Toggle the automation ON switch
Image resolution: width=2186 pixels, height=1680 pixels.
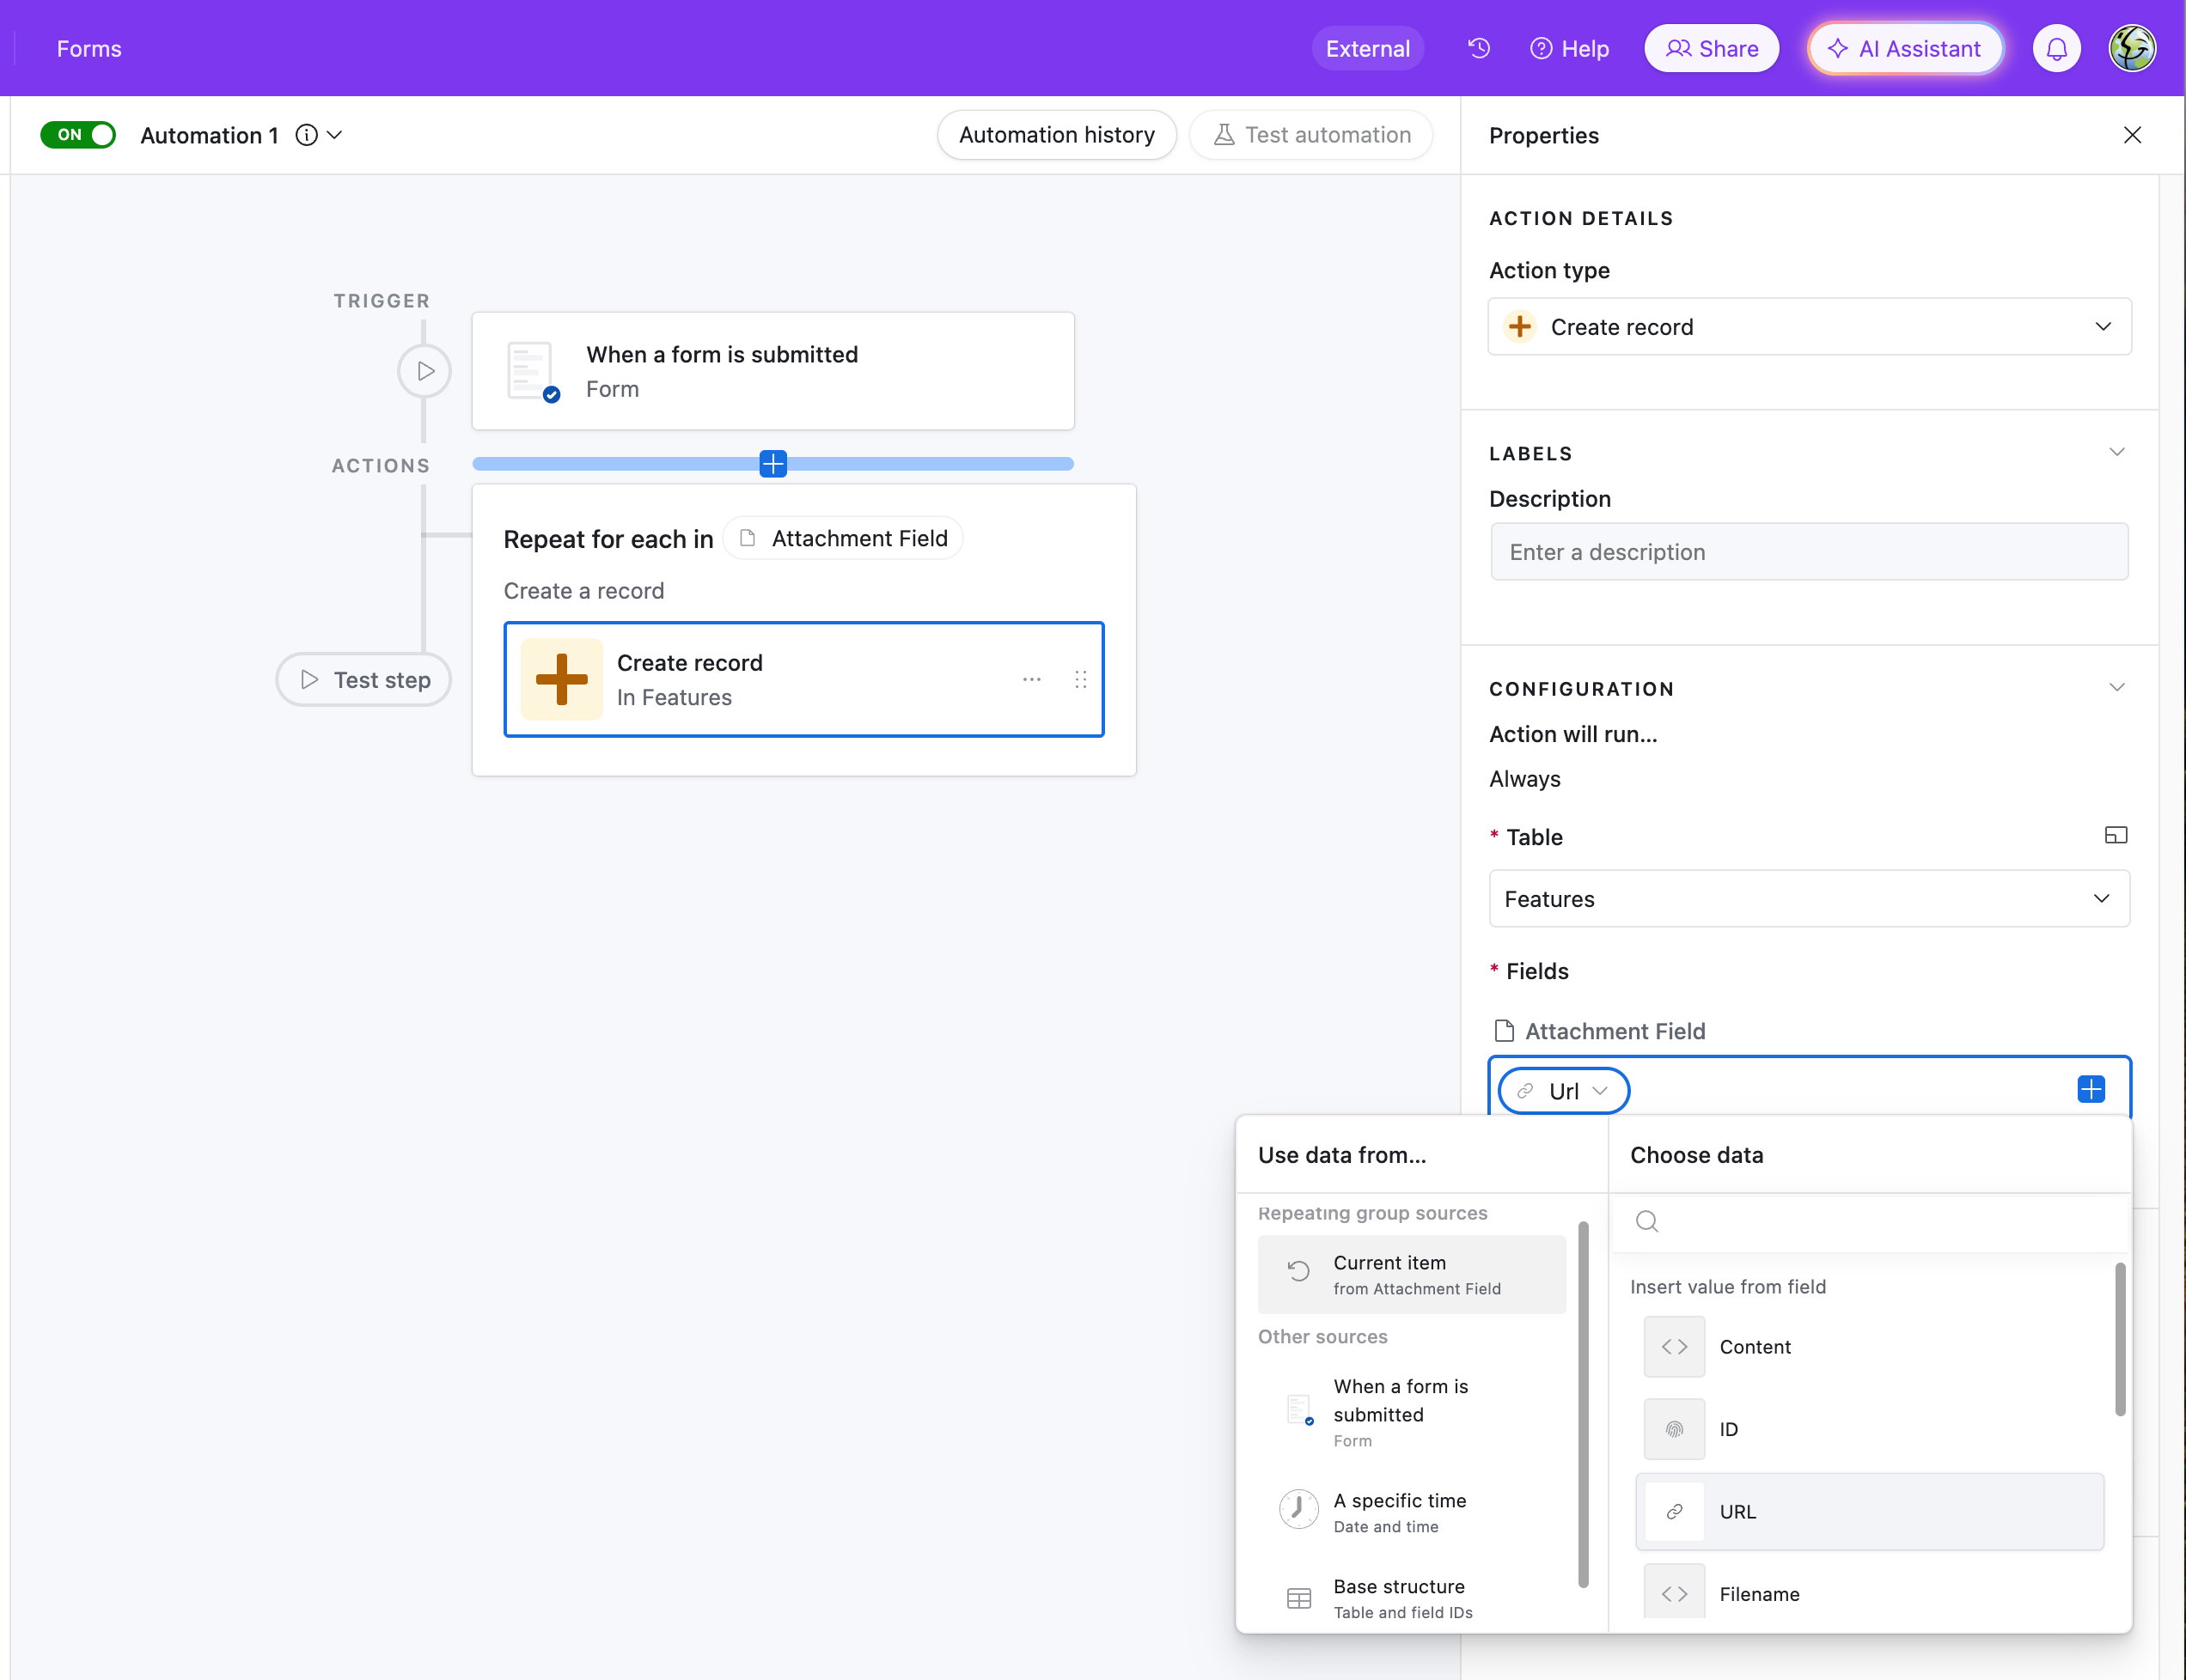[78, 135]
